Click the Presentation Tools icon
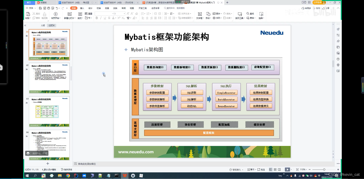 tap(240, 14)
